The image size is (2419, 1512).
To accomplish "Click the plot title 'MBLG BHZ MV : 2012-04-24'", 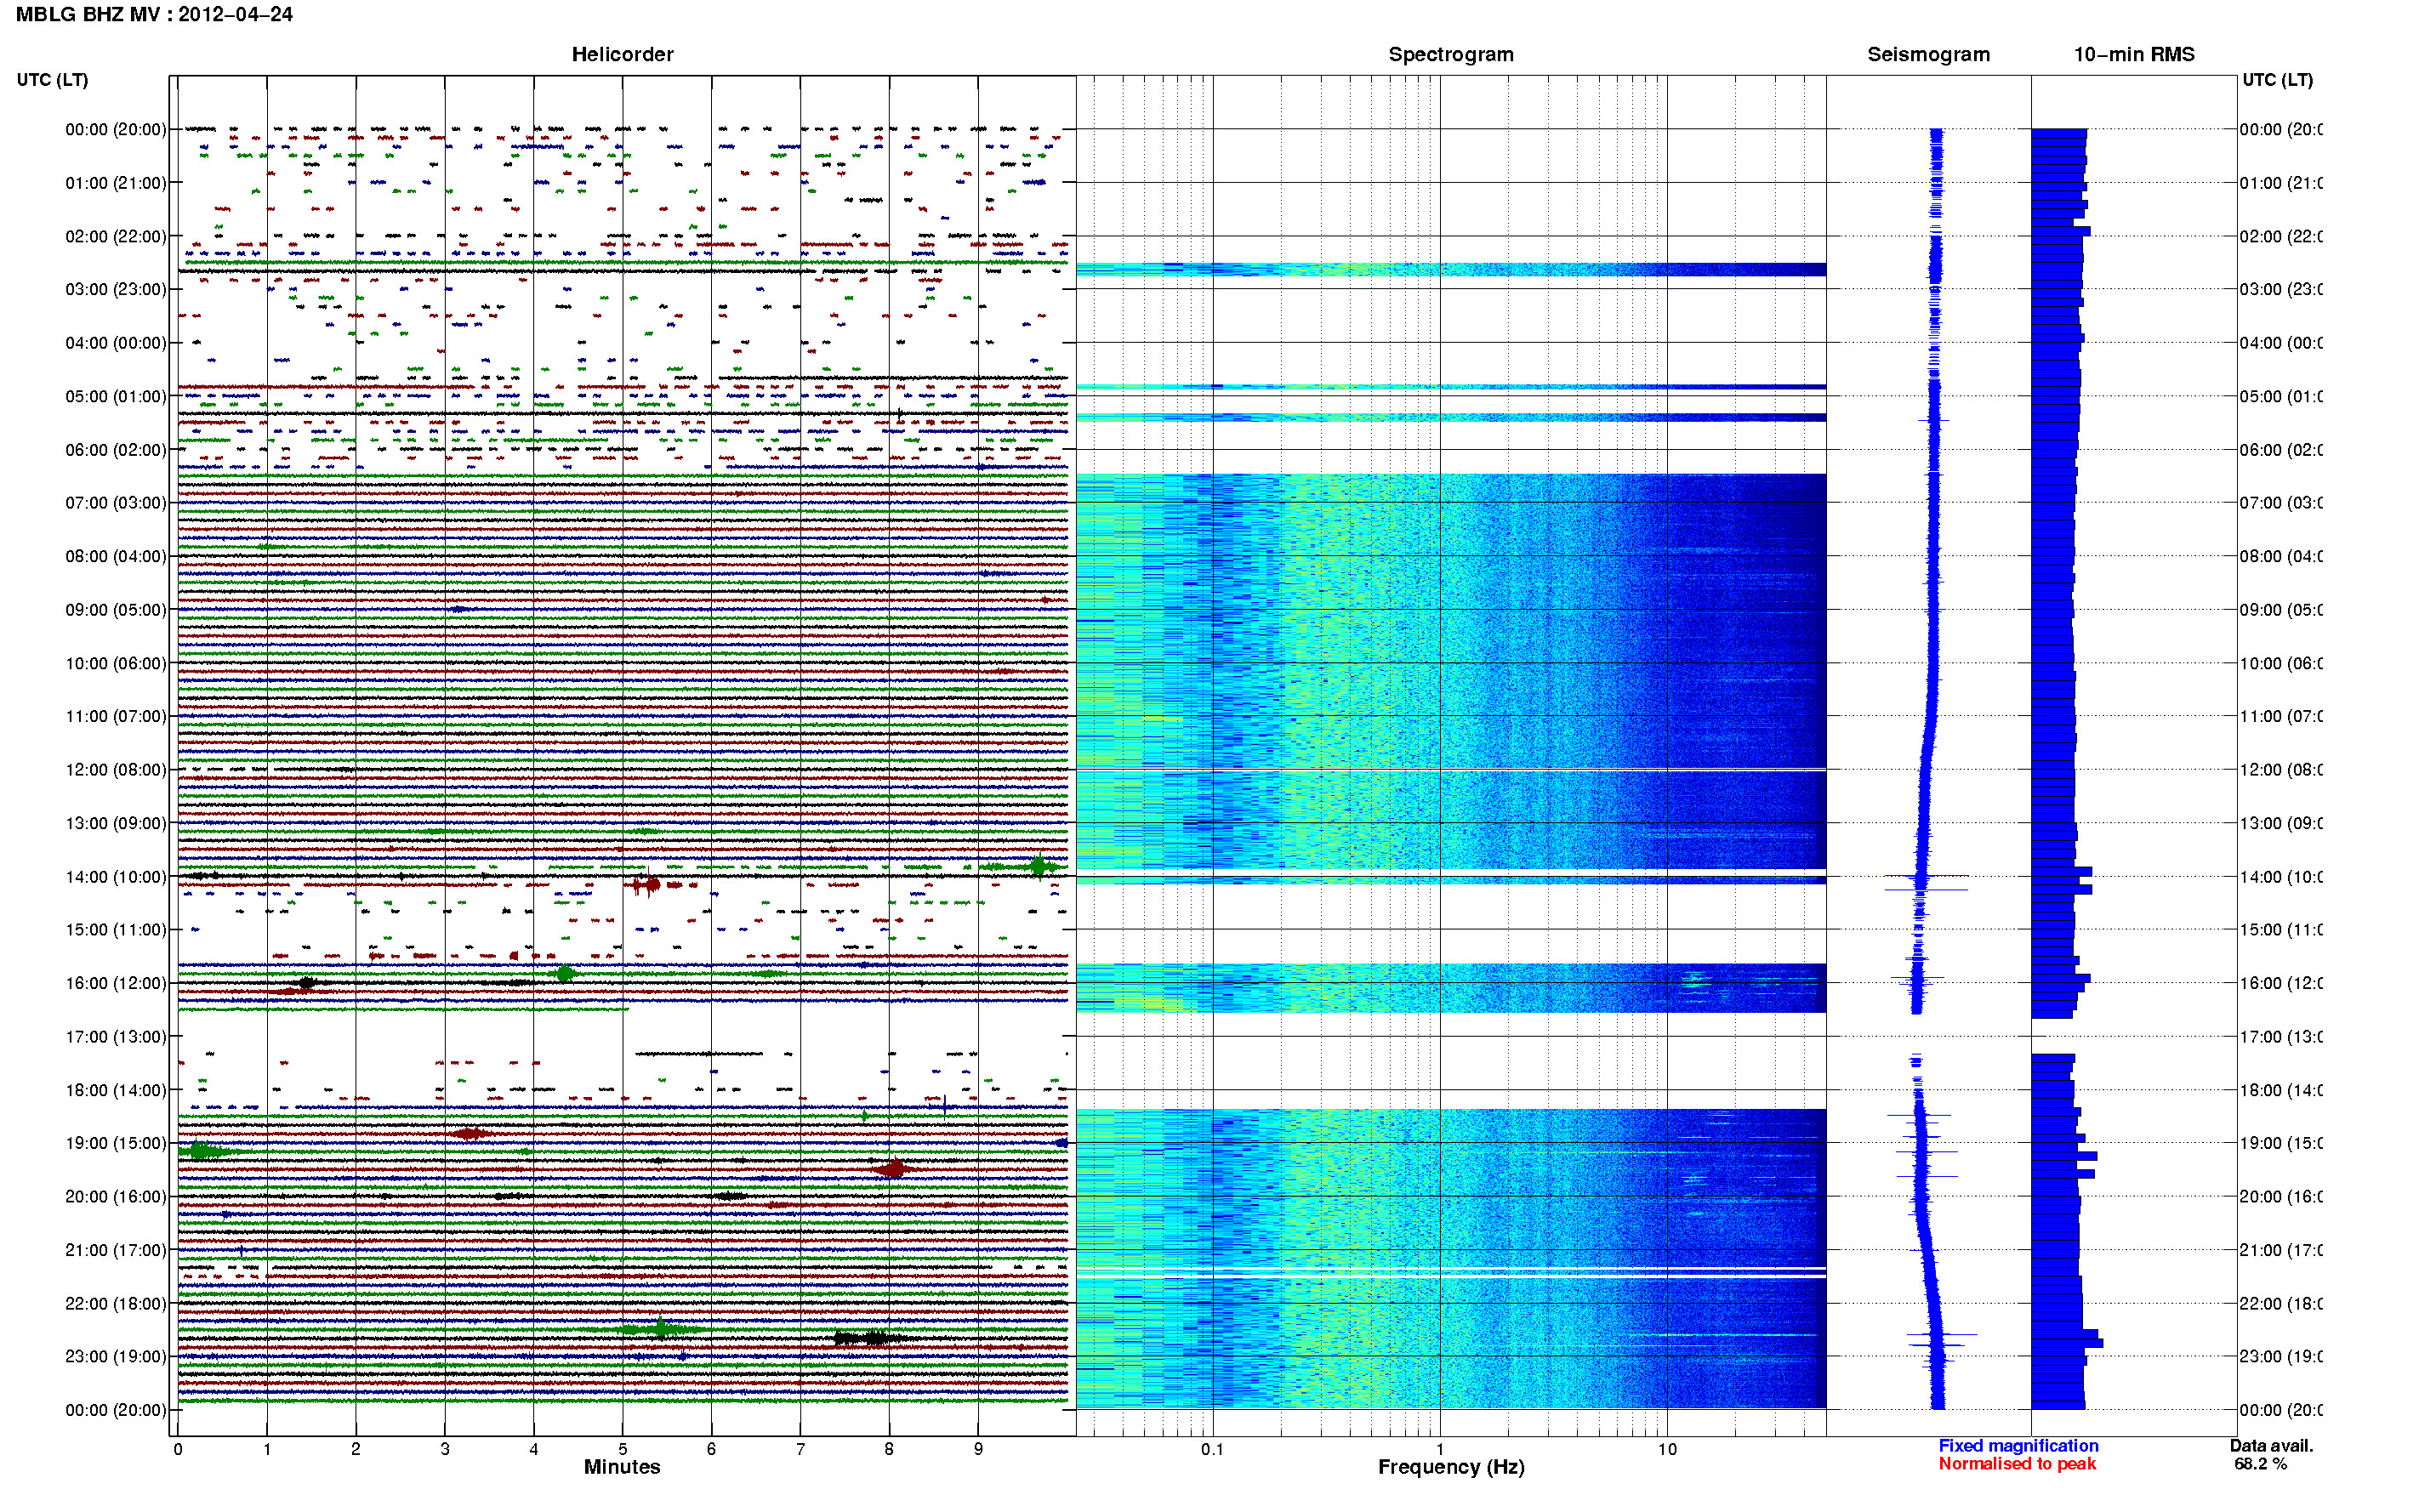I will [x=154, y=14].
